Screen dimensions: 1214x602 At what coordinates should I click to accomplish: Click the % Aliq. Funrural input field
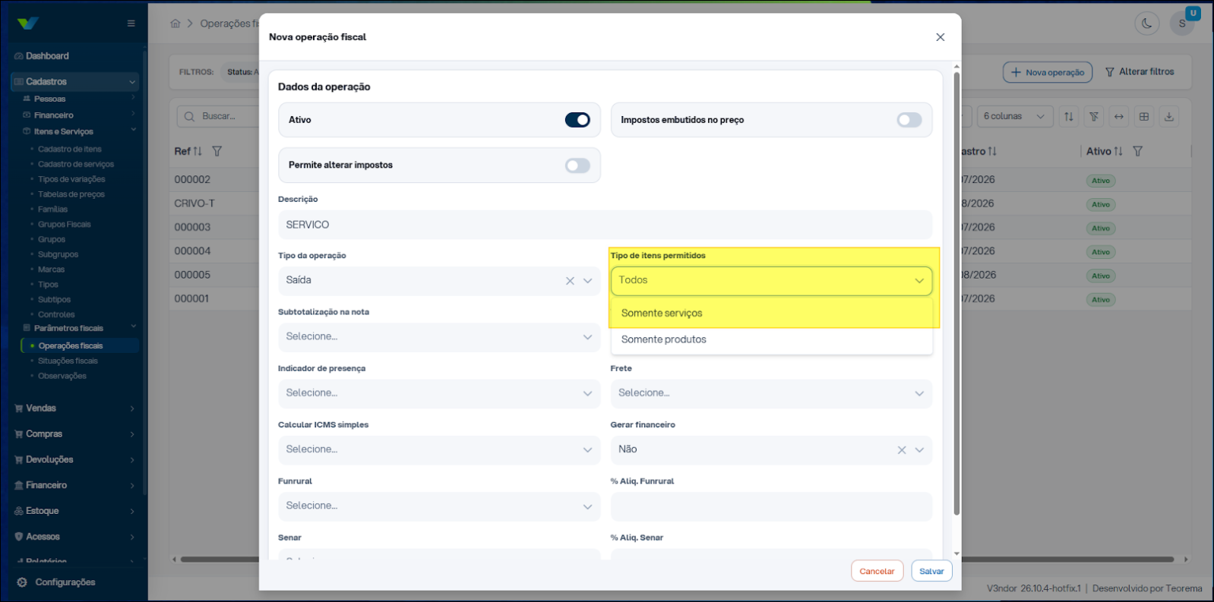[771, 506]
